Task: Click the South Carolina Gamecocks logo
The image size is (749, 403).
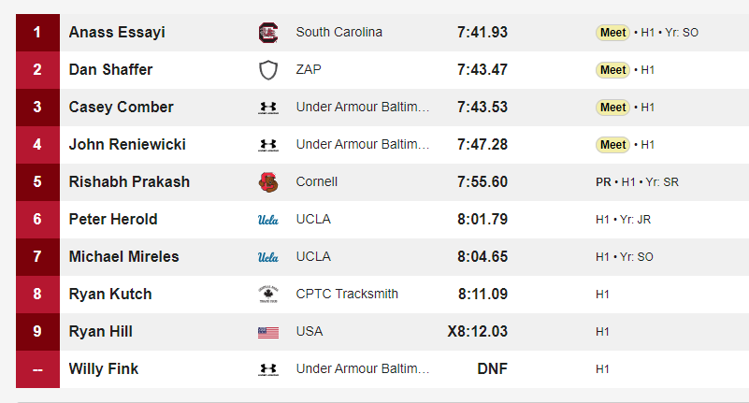Action: coord(268,33)
